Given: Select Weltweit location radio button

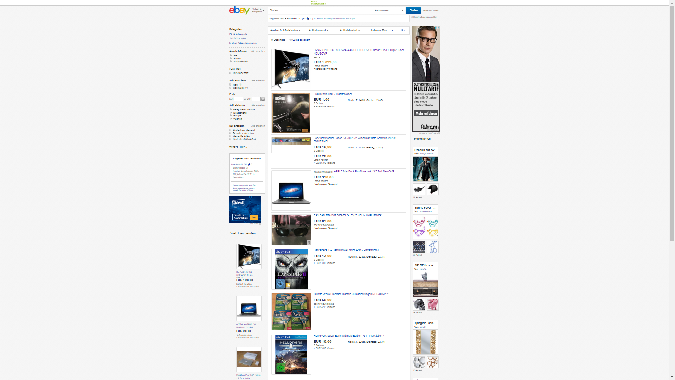Looking at the screenshot, I should [231, 119].
